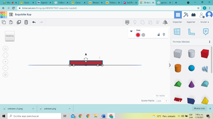Zoom out with the minus button
The width and height of the screenshot is (213, 119).
(6, 68)
